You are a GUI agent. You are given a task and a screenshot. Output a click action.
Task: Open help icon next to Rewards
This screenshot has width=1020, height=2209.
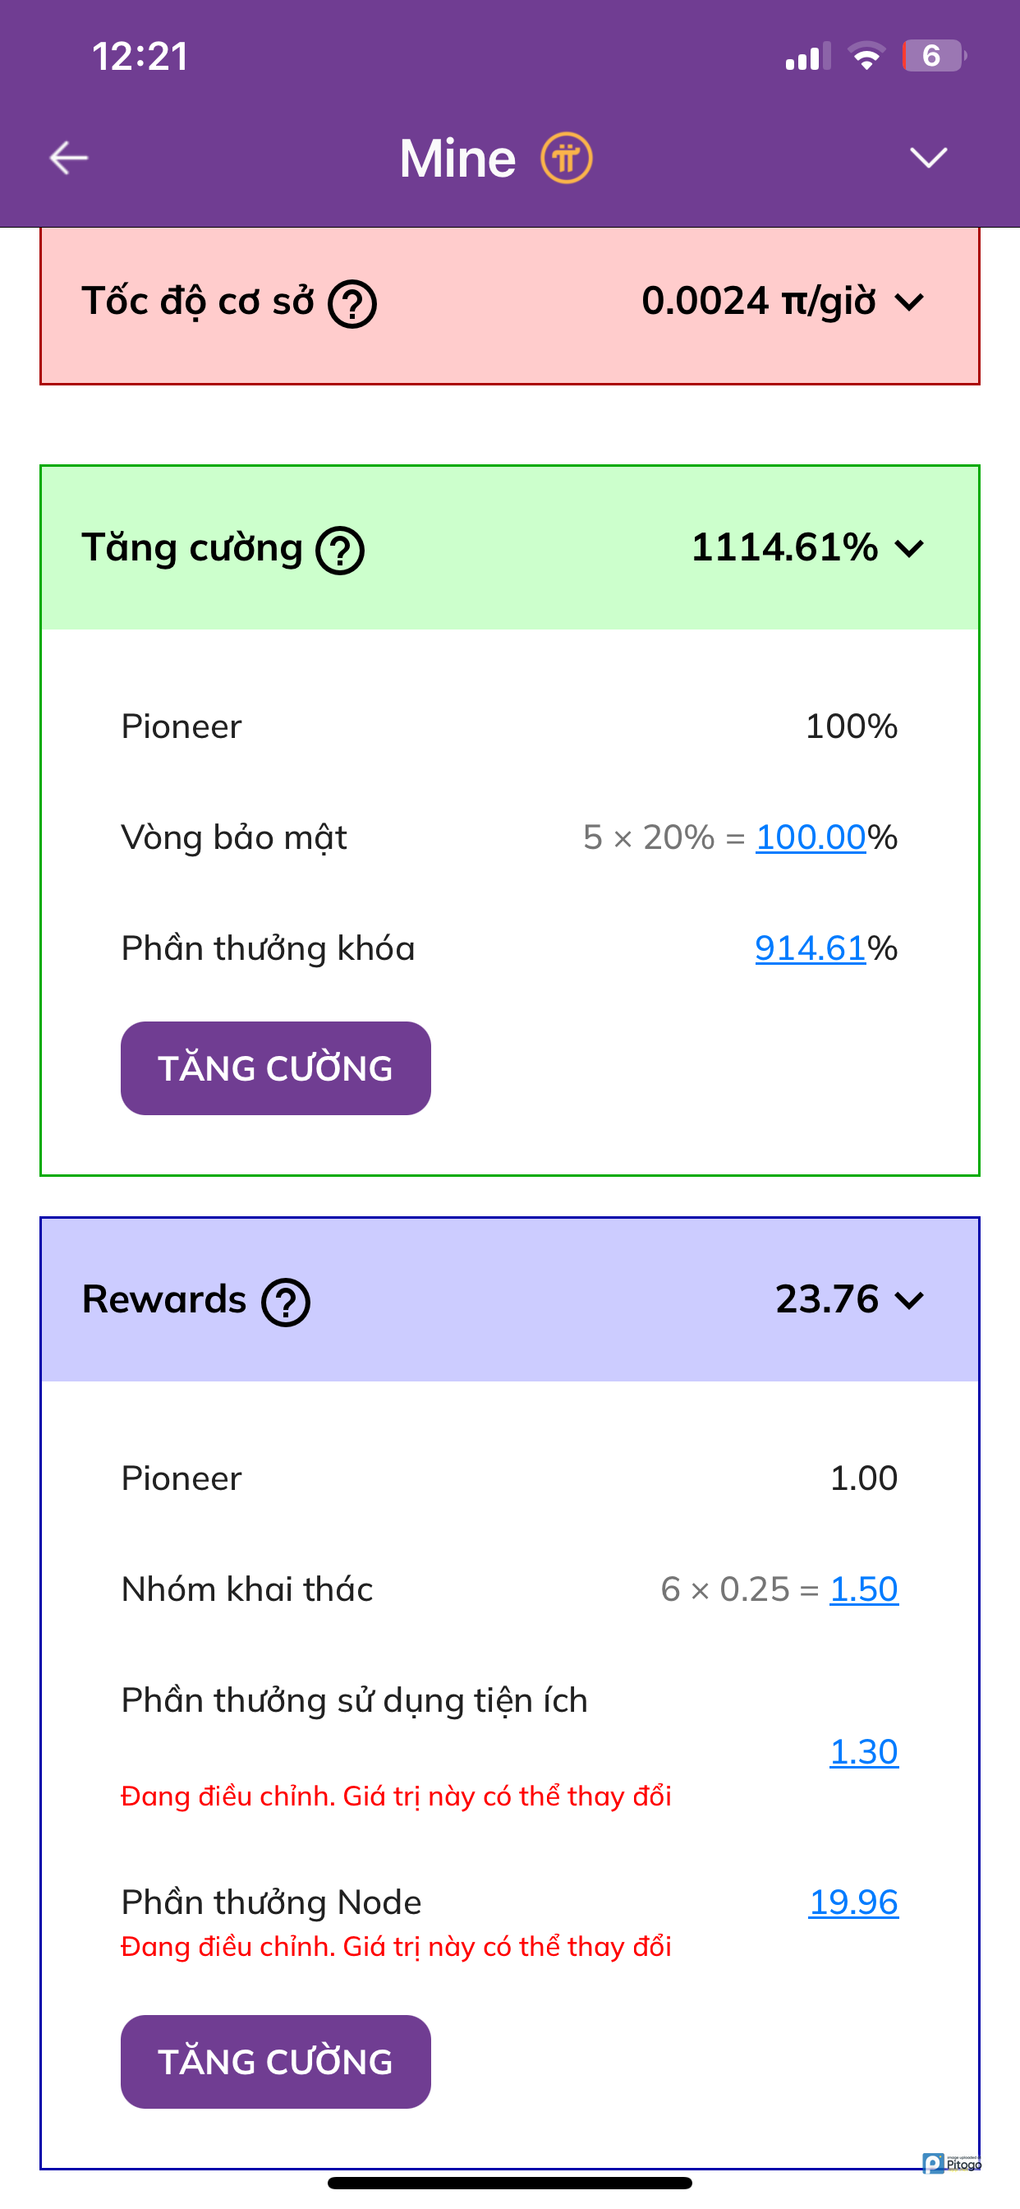[x=286, y=1302]
